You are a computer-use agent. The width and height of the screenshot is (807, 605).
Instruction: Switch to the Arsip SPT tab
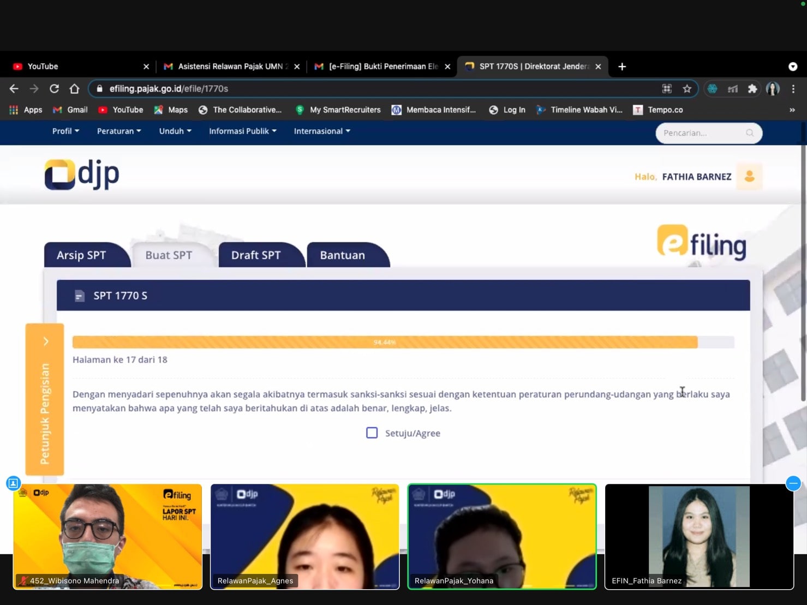(81, 255)
